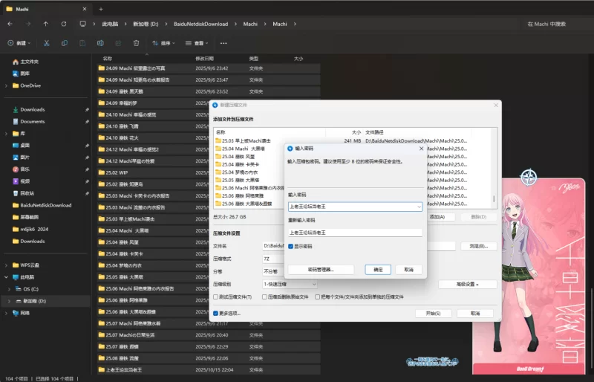This screenshot has width=594, height=382.
Task: Open the 排序 sort menu
Action: point(163,43)
